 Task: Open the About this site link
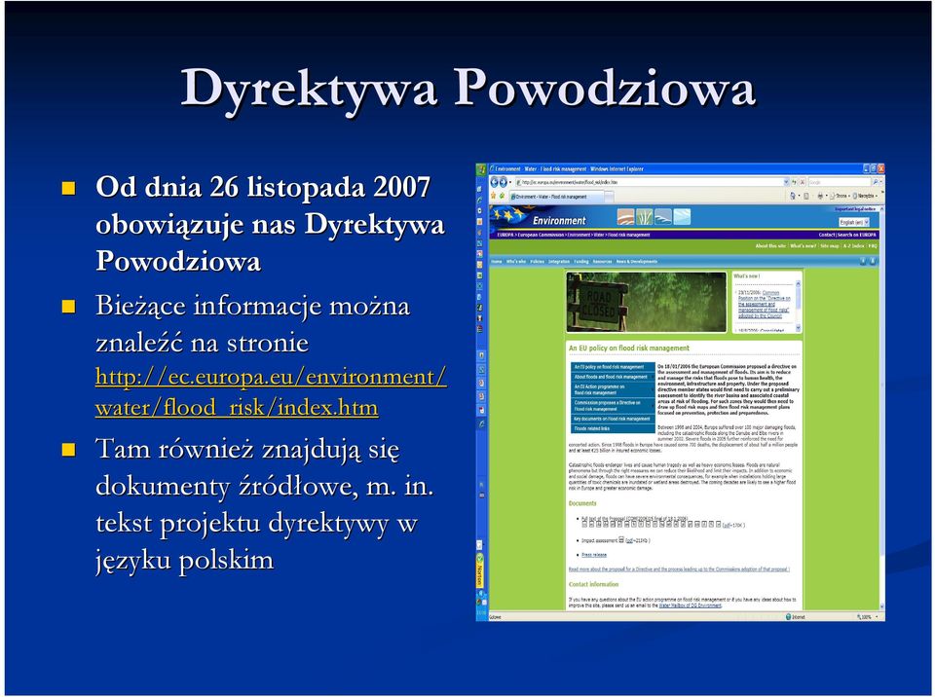click(770, 245)
